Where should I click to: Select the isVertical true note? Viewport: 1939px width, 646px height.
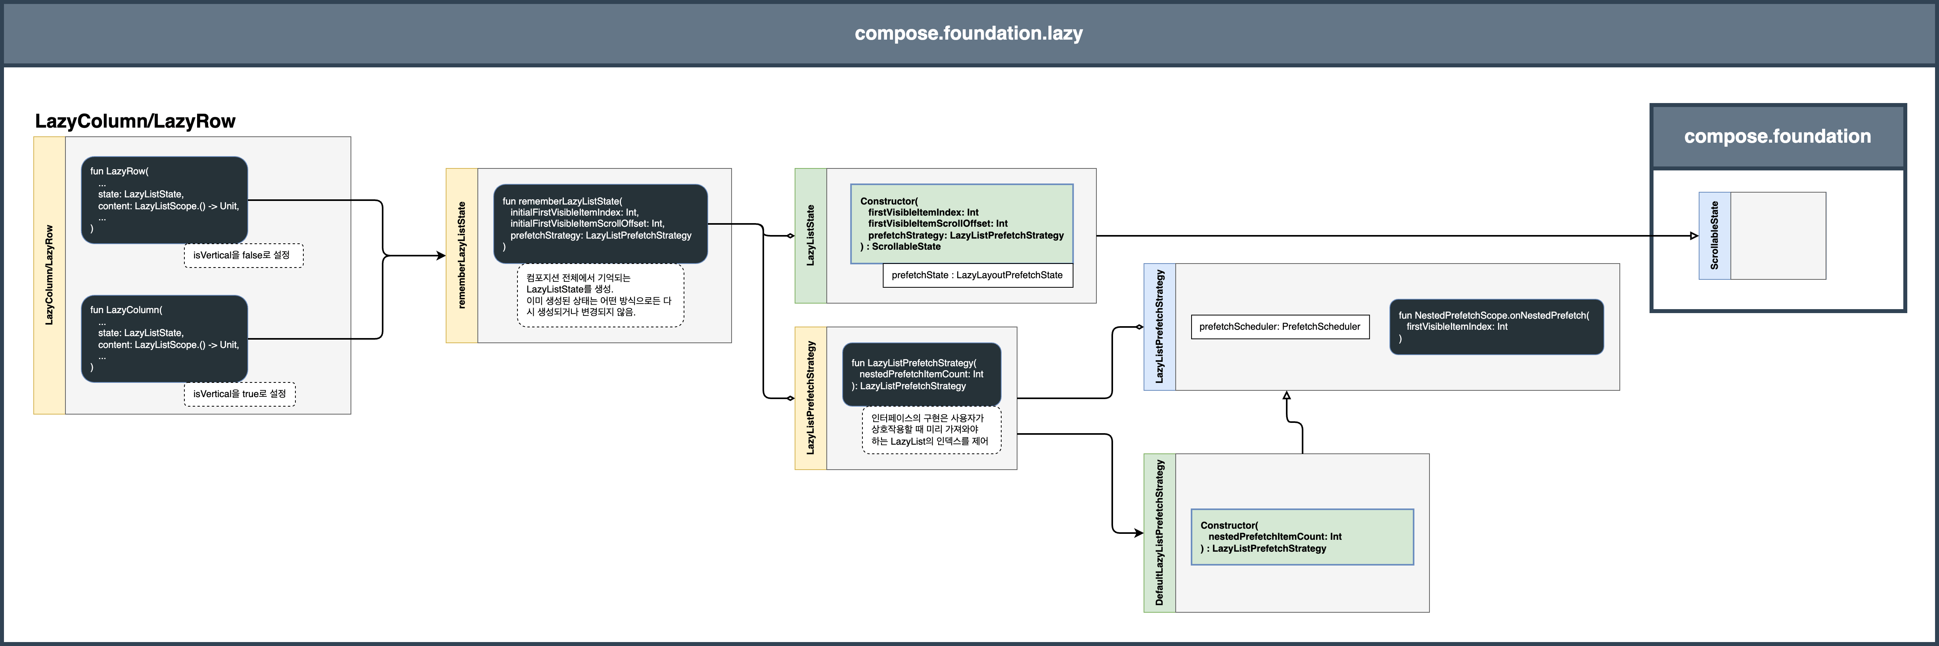(x=240, y=394)
